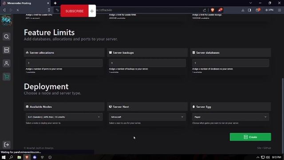Screen dimensions: 284x160
Task: Click the Server databases label
Action: point(208,52)
